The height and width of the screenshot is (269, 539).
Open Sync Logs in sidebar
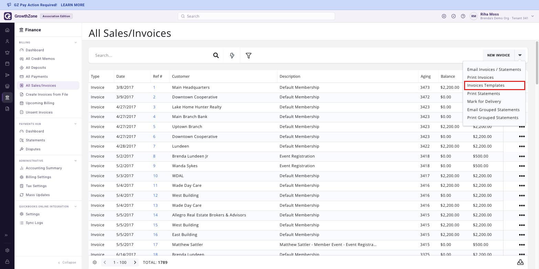coord(34,223)
